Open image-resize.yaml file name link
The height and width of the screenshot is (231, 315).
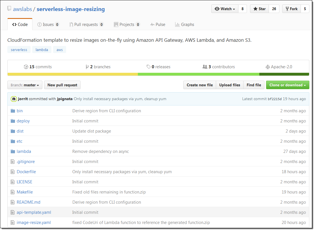click(x=34, y=222)
